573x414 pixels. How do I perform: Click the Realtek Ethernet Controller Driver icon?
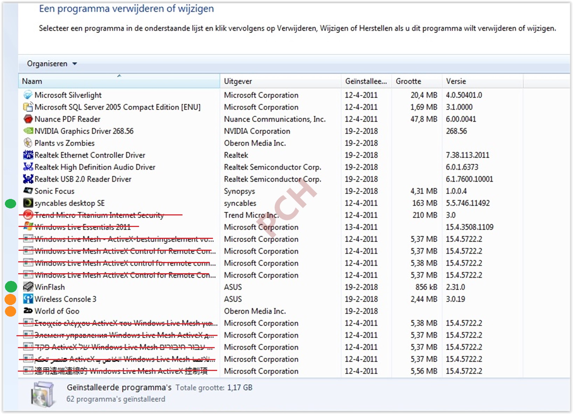tap(28, 155)
